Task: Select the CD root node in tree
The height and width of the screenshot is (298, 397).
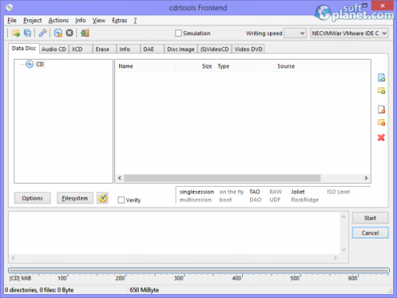Action: point(40,64)
